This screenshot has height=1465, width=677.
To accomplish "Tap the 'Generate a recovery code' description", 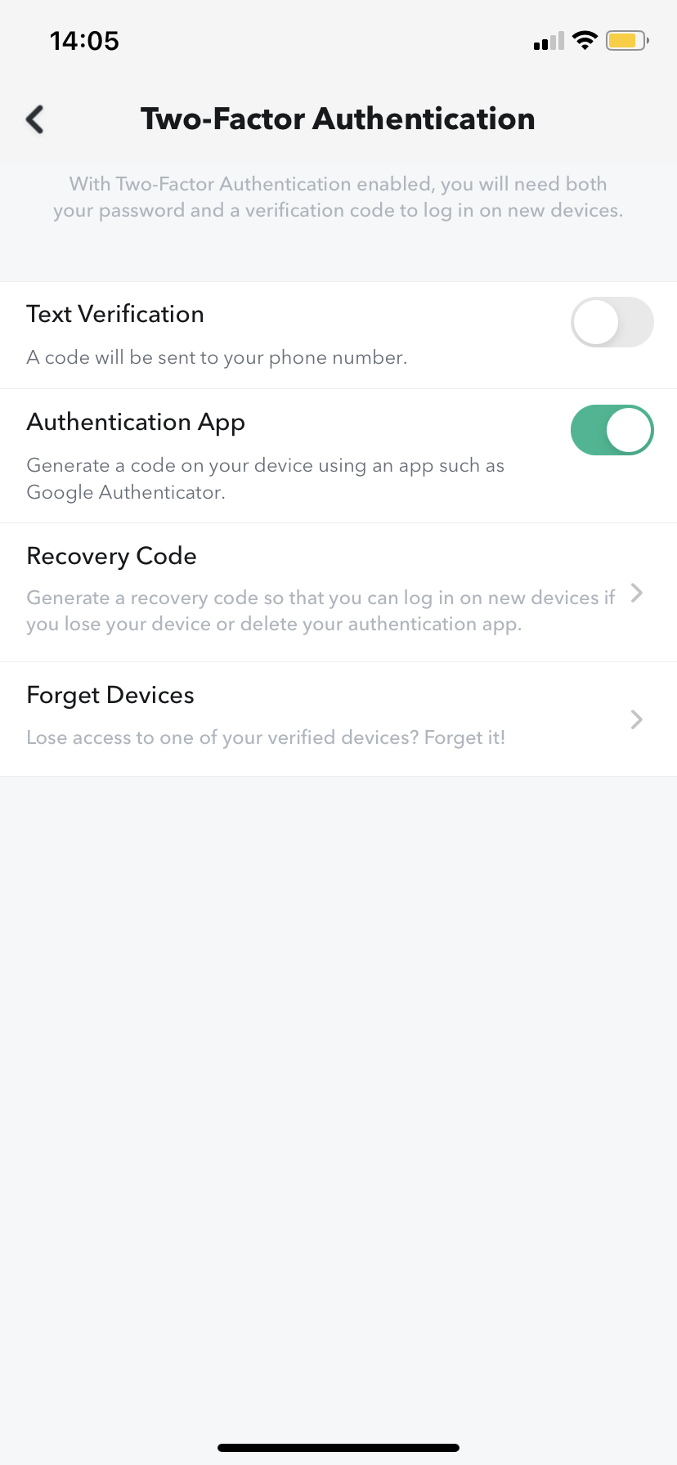I will point(321,611).
